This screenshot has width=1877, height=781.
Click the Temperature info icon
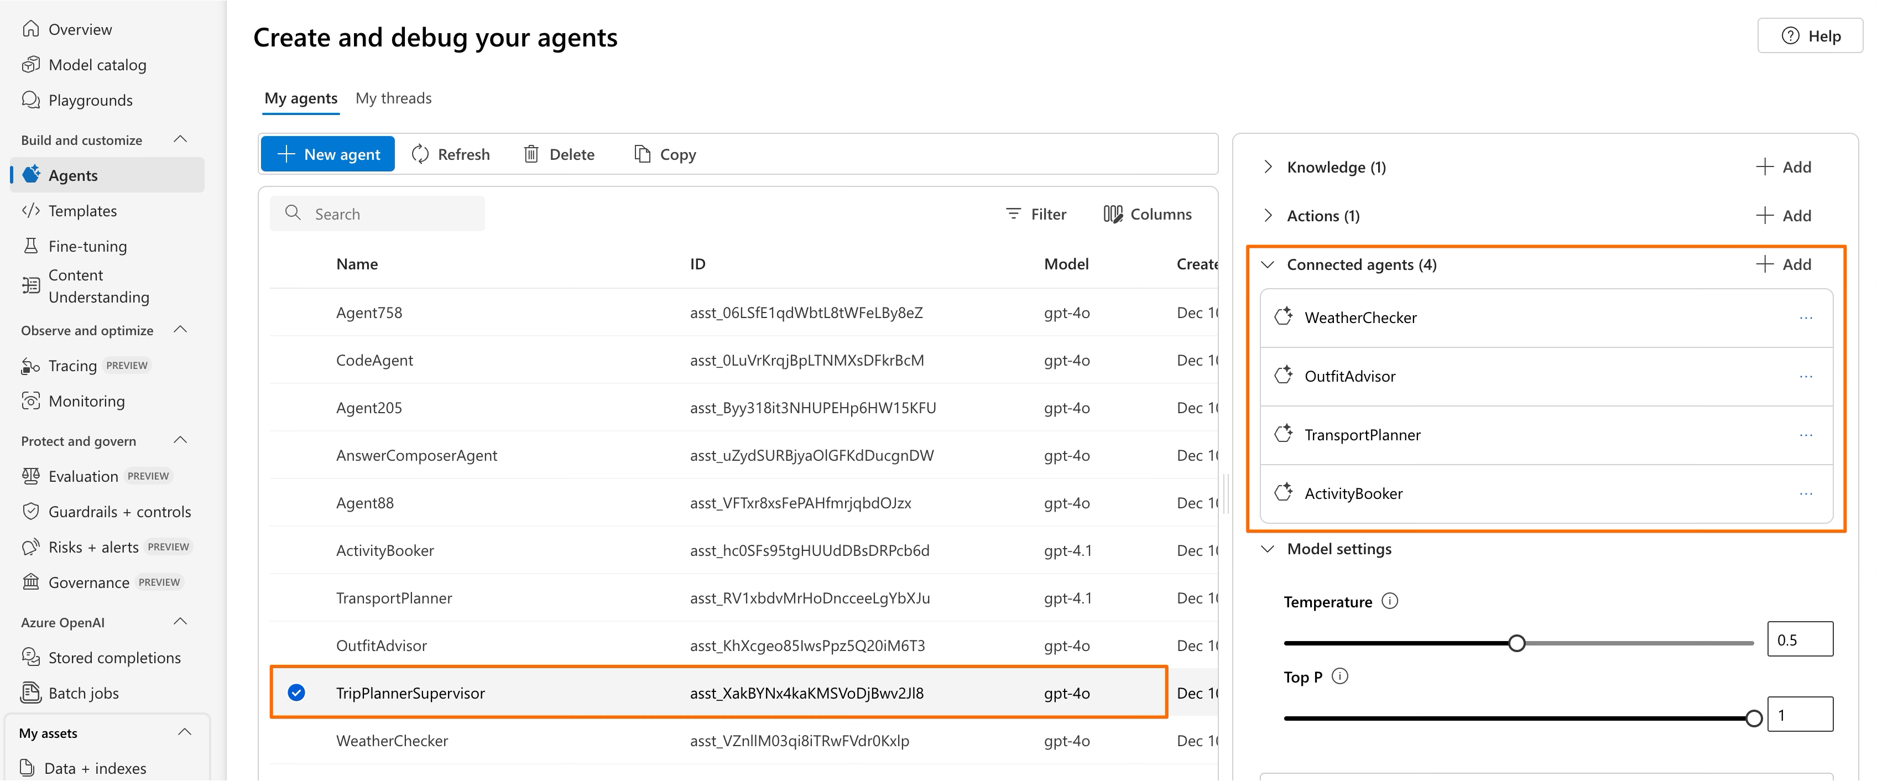tap(1390, 601)
